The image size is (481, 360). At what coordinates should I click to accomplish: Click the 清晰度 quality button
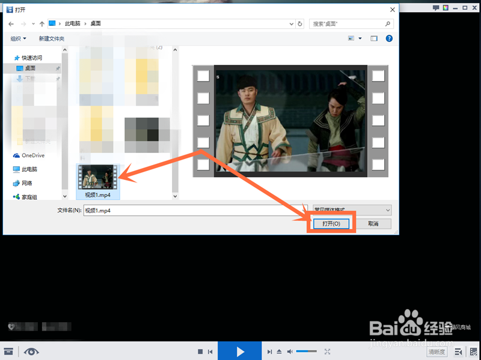(437, 352)
